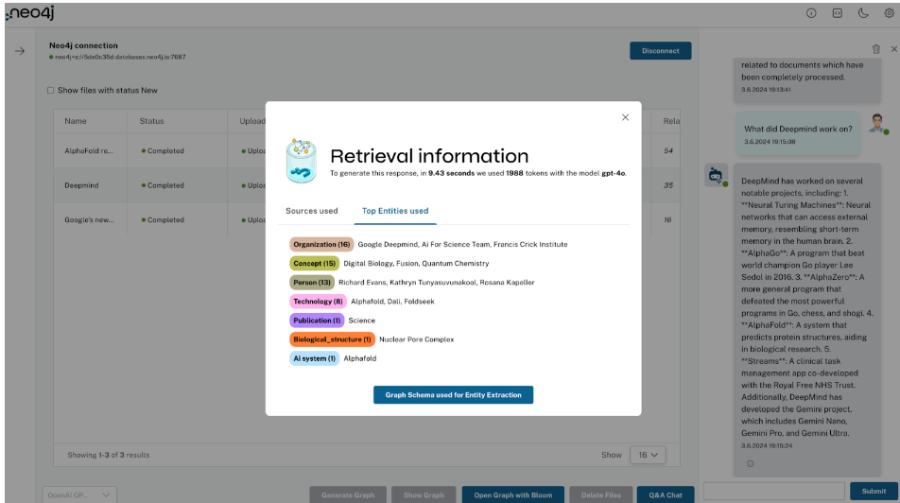The width and height of the screenshot is (900, 503).
Task: Toggle Show files with status New
Action: point(50,90)
